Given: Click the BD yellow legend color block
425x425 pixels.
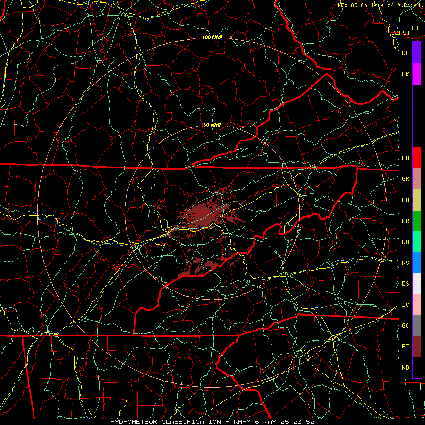Looking at the screenshot, I should point(417,200).
